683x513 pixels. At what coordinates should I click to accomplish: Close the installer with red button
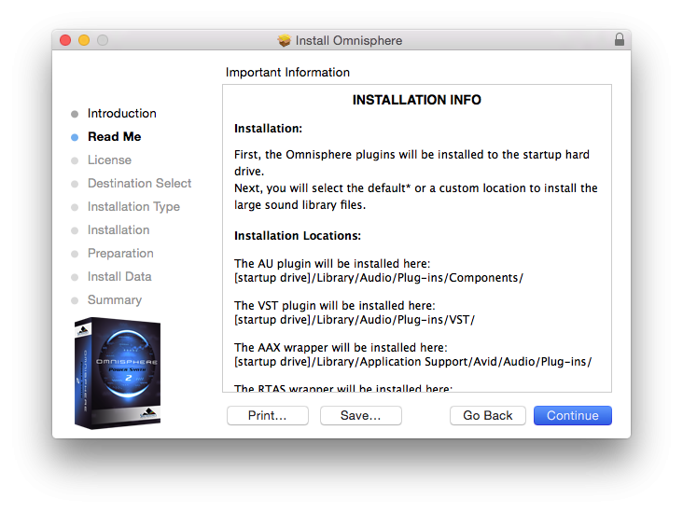[65, 40]
